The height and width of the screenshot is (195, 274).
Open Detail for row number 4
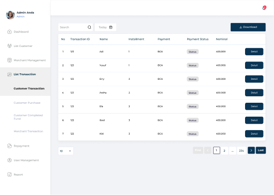tap(254, 93)
